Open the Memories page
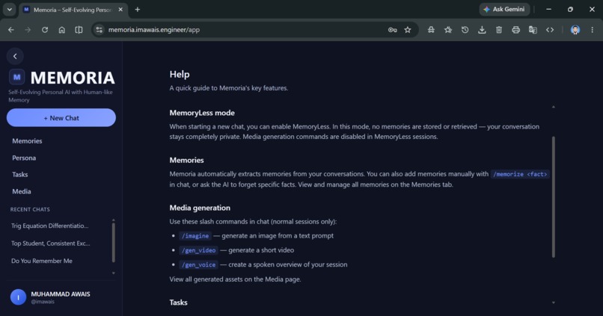The height and width of the screenshot is (316, 603). click(27, 141)
